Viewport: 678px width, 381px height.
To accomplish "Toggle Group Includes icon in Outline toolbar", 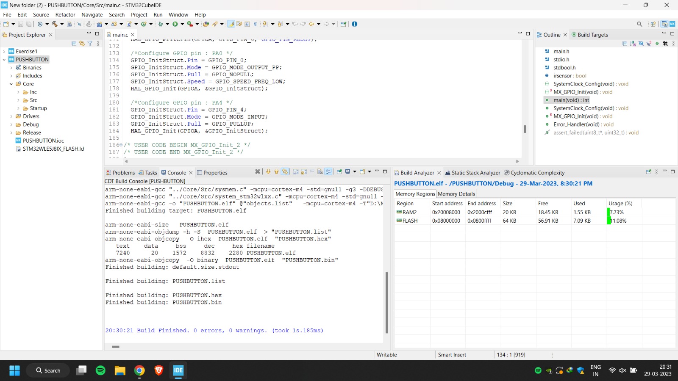I will pyautogui.click(x=665, y=44).
